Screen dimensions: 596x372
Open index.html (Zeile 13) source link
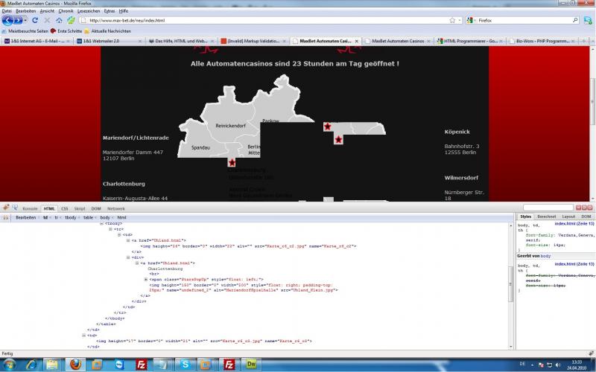(x=574, y=224)
